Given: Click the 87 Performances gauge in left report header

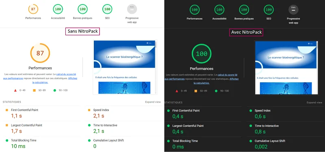Looking at the screenshot, I should tap(33, 9).
